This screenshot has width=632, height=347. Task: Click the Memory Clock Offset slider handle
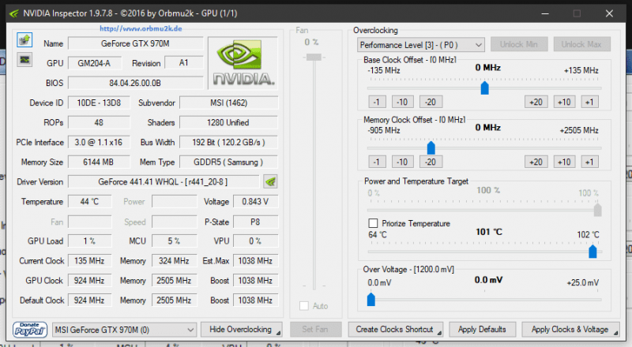[x=431, y=147]
